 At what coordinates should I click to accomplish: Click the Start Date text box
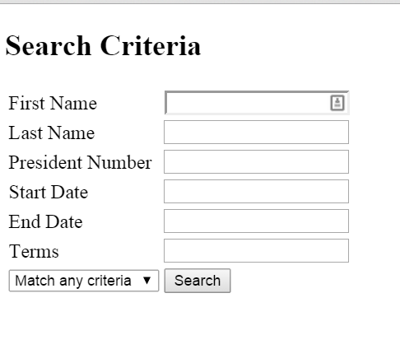click(x=256, y=191)
